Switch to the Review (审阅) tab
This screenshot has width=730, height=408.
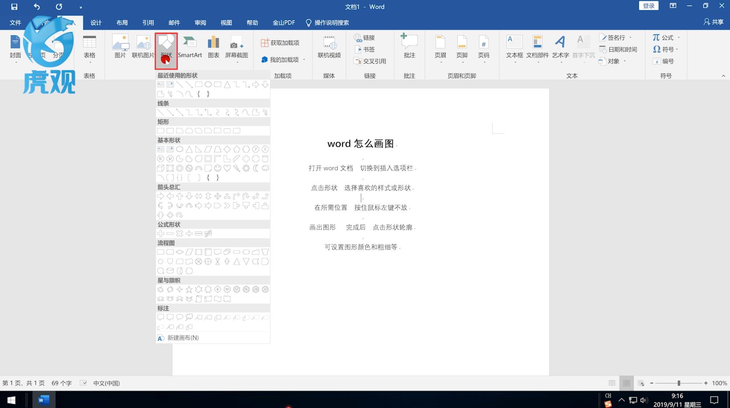[201, 23]
